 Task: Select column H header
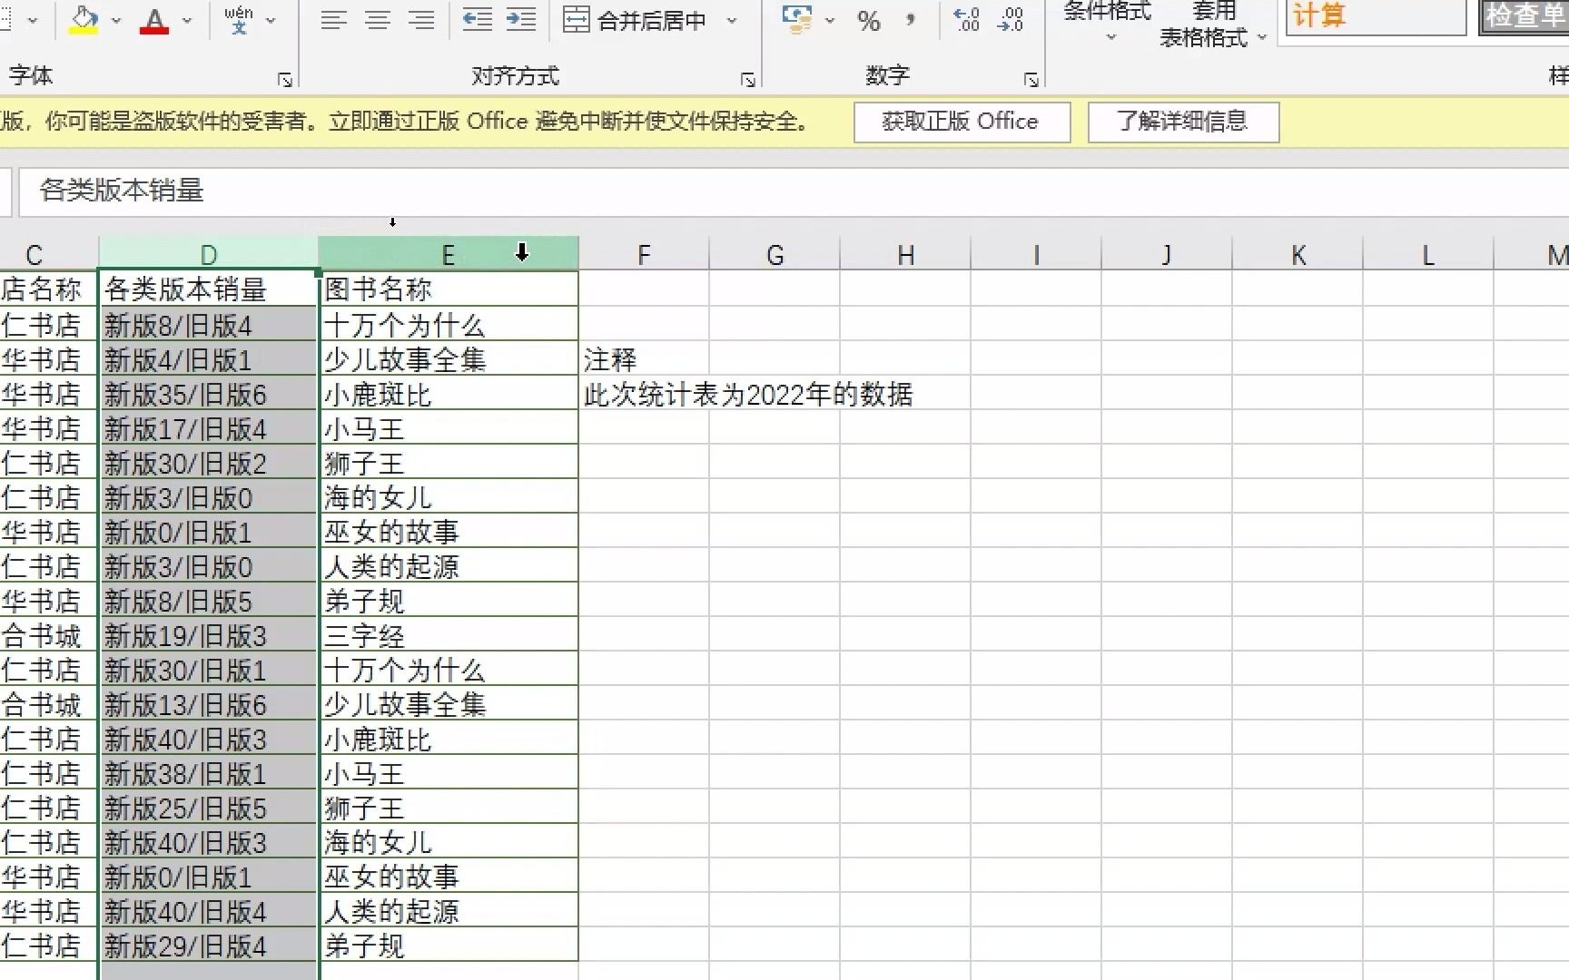coord(905,255)
